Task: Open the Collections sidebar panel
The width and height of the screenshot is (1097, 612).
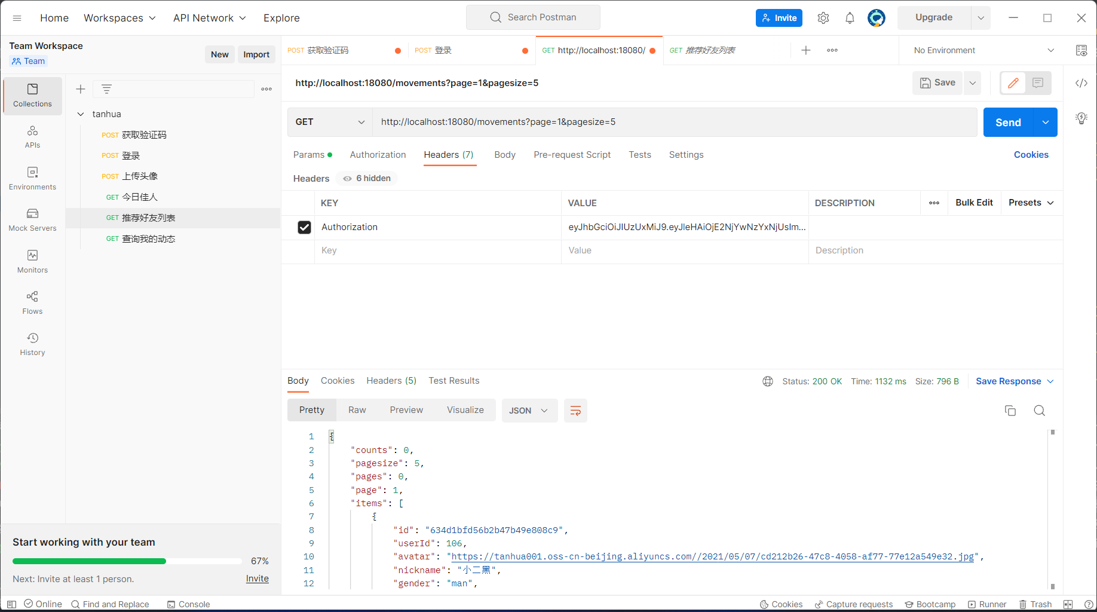Action: (32, 96)
